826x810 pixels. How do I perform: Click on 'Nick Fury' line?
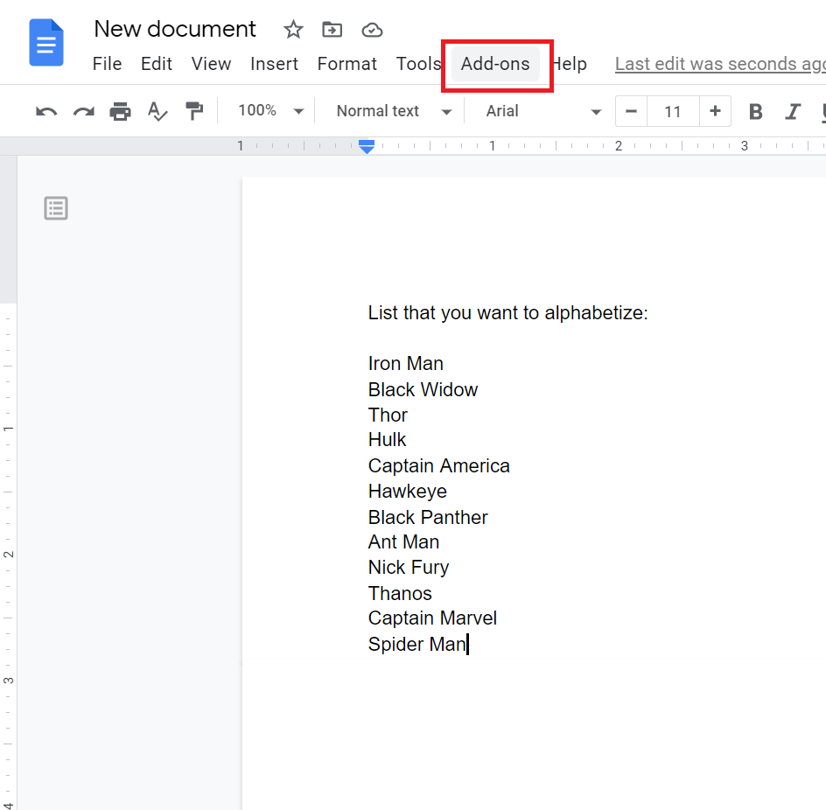coord(409,567)
